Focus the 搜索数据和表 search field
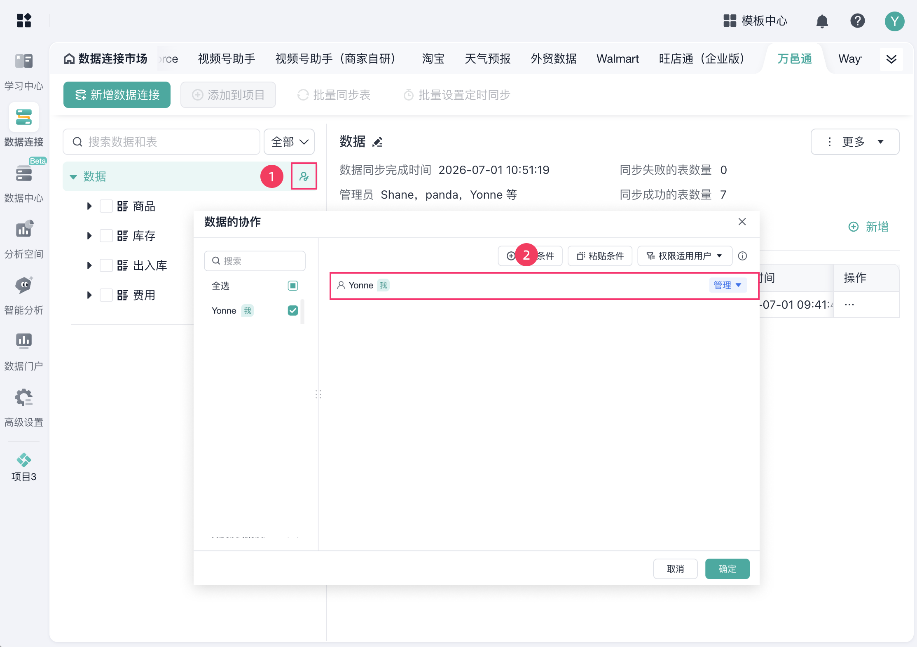Viewport: 917px width, 647px height. coord(161,142)
